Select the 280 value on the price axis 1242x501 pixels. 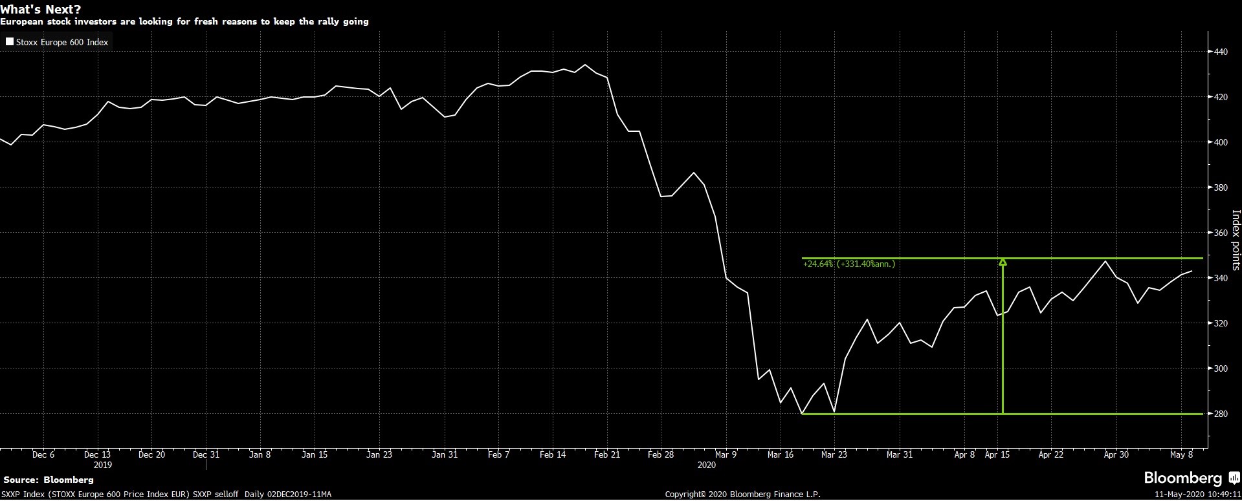click(1221, 414)
